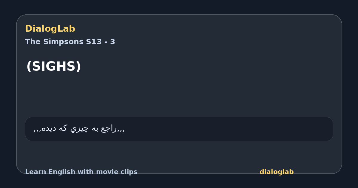
Task: Click the word که in the subtitle
Action: 62,129
